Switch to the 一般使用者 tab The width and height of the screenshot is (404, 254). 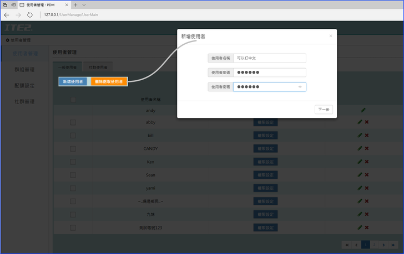pos(67,68)
